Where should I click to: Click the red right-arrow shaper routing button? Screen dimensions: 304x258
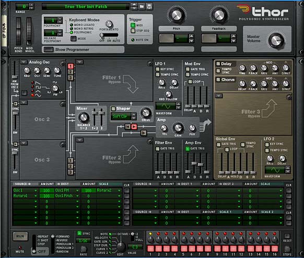click(x=134, y=127)
